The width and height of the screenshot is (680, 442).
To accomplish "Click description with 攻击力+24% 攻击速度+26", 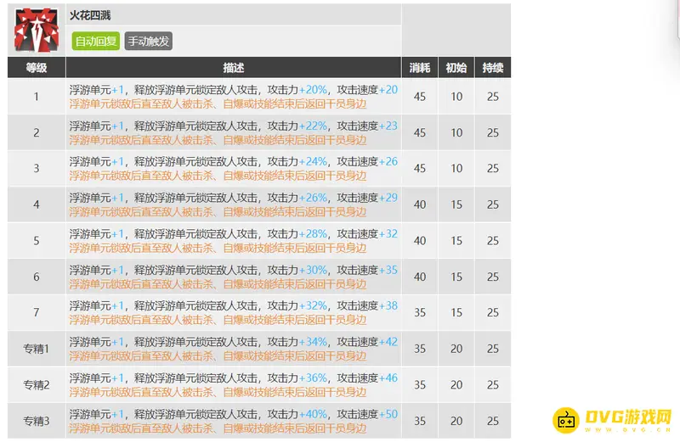I will [x=233, y=169].
